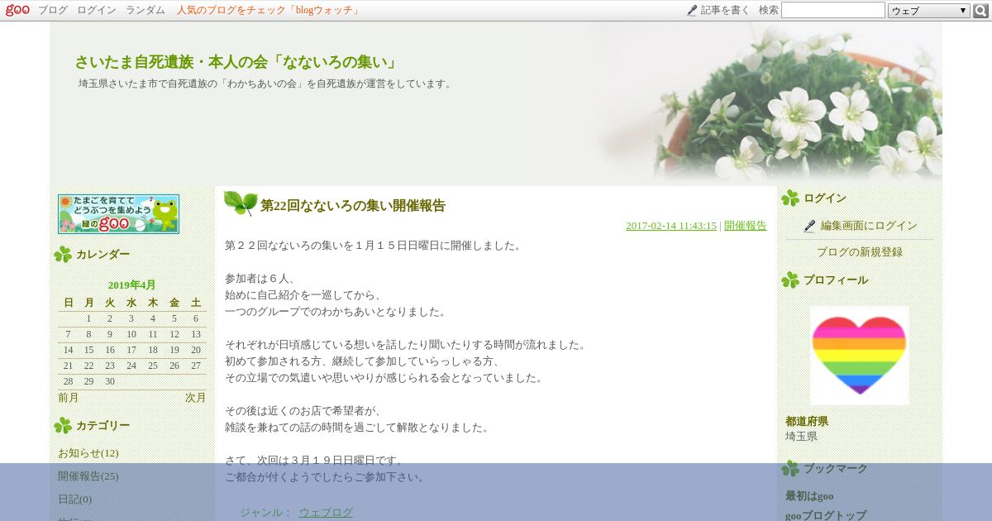The height and width of the screenshot is (521, 992).
Task: Click the 2019年4月 calendar heading
Action: coord(131,285)
